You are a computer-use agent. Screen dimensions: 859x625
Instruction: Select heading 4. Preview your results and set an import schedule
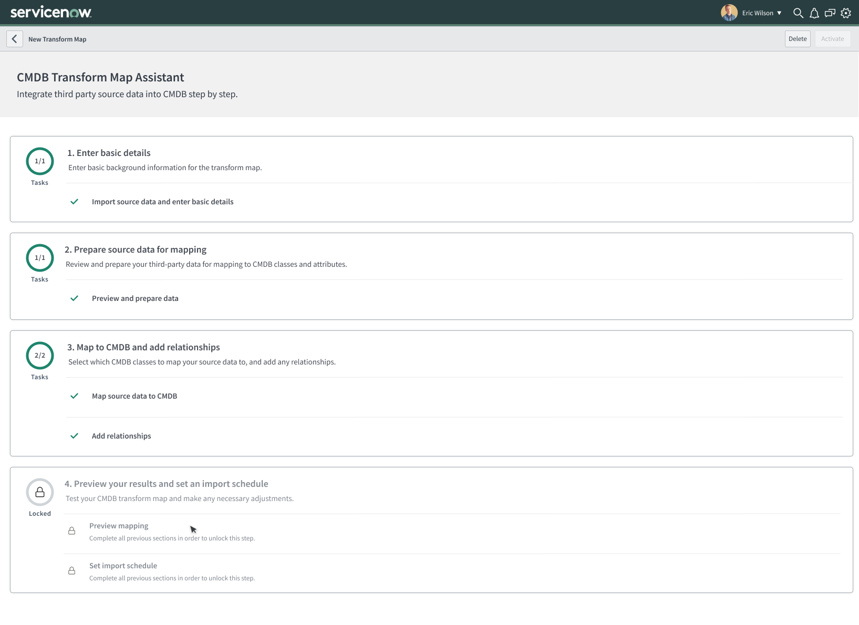167,484
